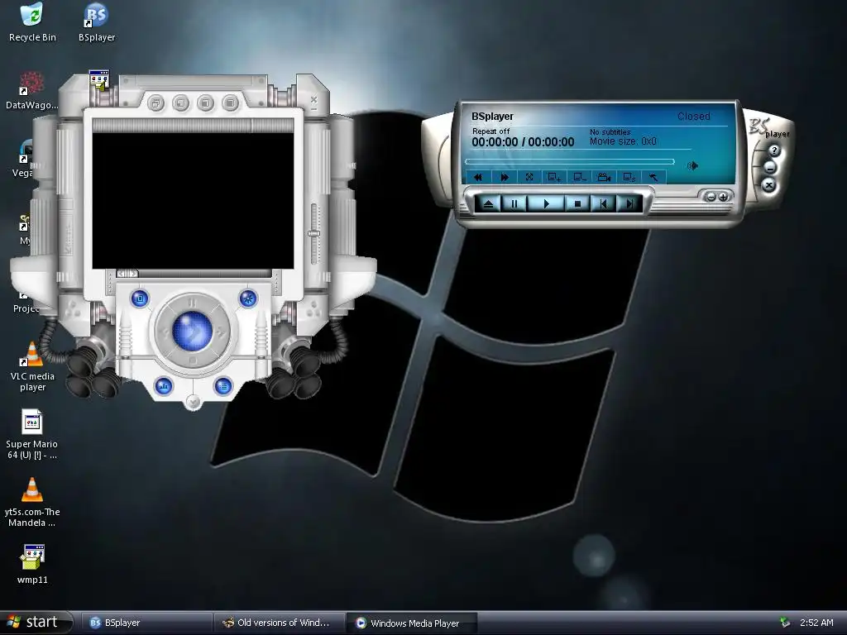Click the 'Repeat off' label in BSplayer

click(491, 131)
